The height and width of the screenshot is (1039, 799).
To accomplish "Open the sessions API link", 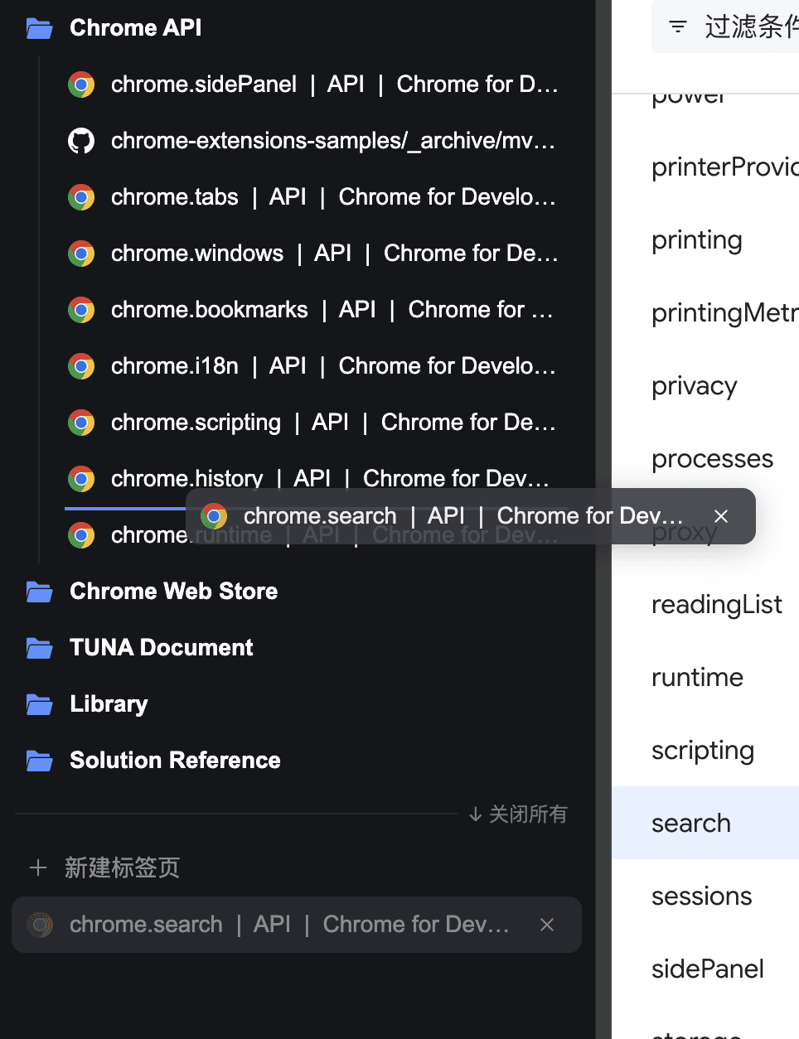I will (701, 896).
